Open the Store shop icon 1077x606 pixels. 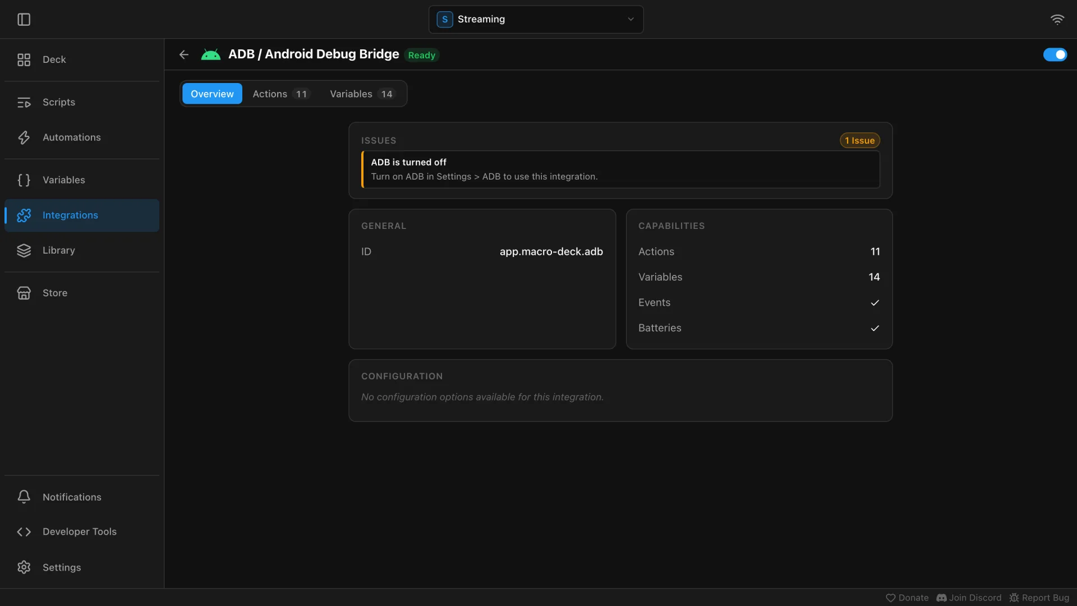[x=24, y=293]
